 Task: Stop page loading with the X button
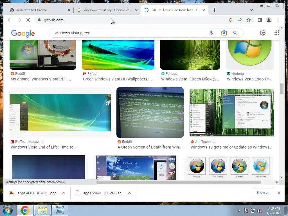(x=28, y=20)
